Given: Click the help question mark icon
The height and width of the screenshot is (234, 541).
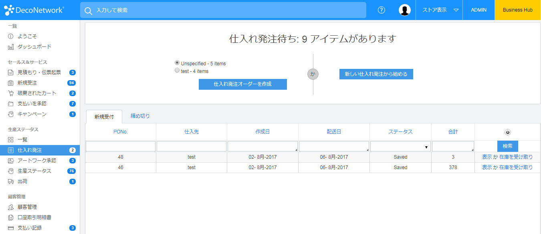Looking at the screenshot, I should tap(381, 10).
